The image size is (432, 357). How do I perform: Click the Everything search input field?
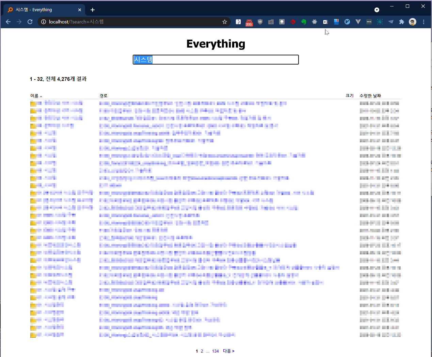216,60
